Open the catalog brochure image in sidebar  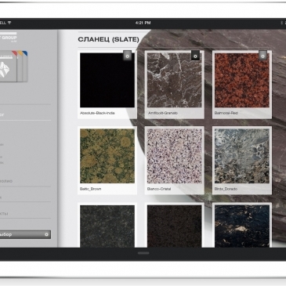(x=13, y=67)
